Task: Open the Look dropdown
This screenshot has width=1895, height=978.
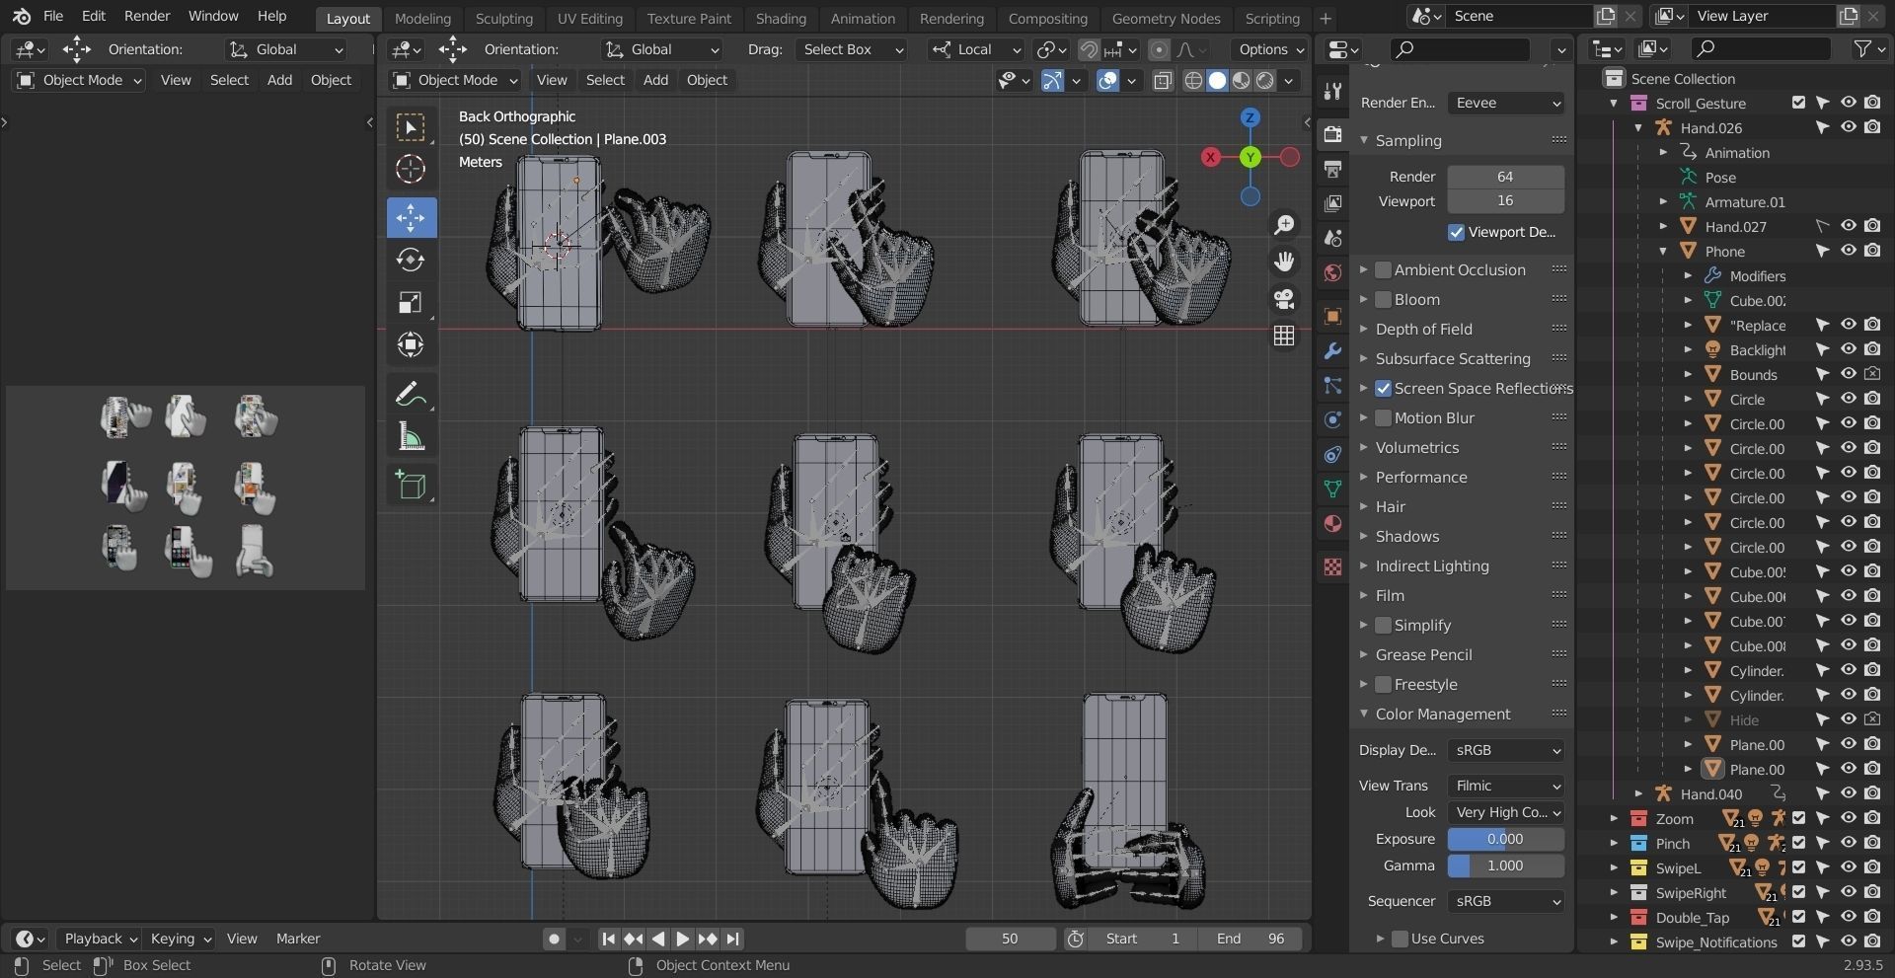Action: pyautogui.click(x=1506, y=812)
